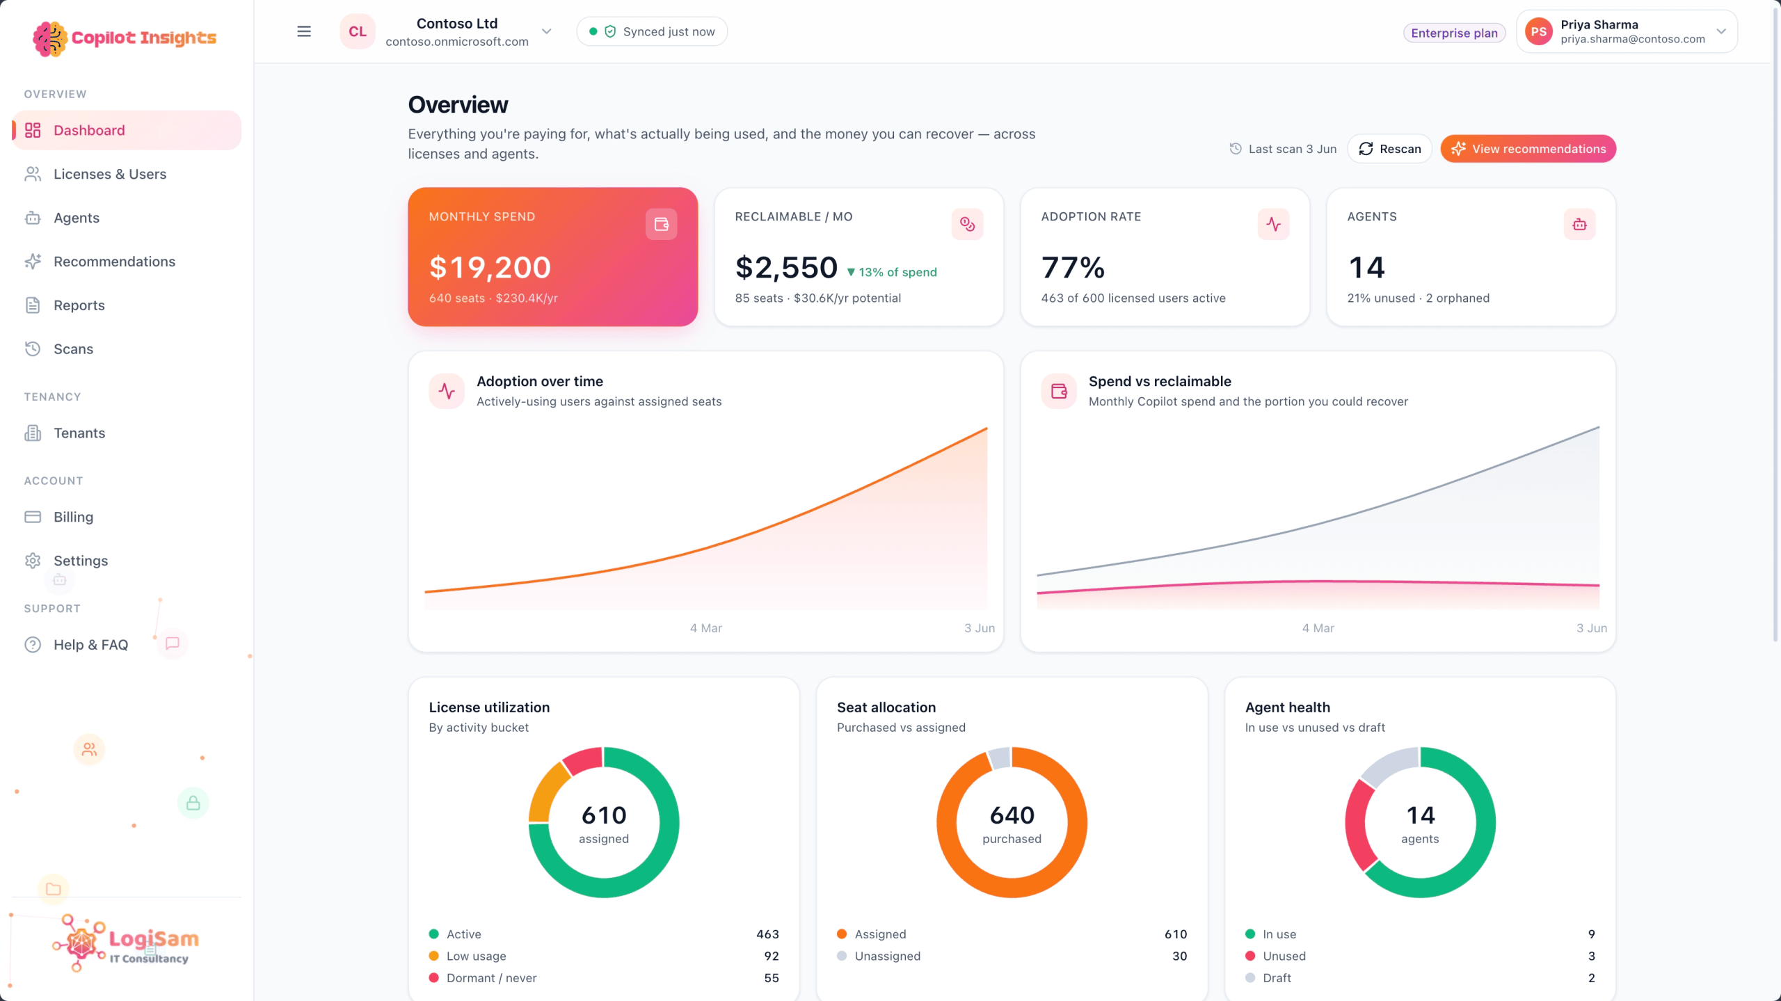Click the Draft legend row

[1420, 977]
